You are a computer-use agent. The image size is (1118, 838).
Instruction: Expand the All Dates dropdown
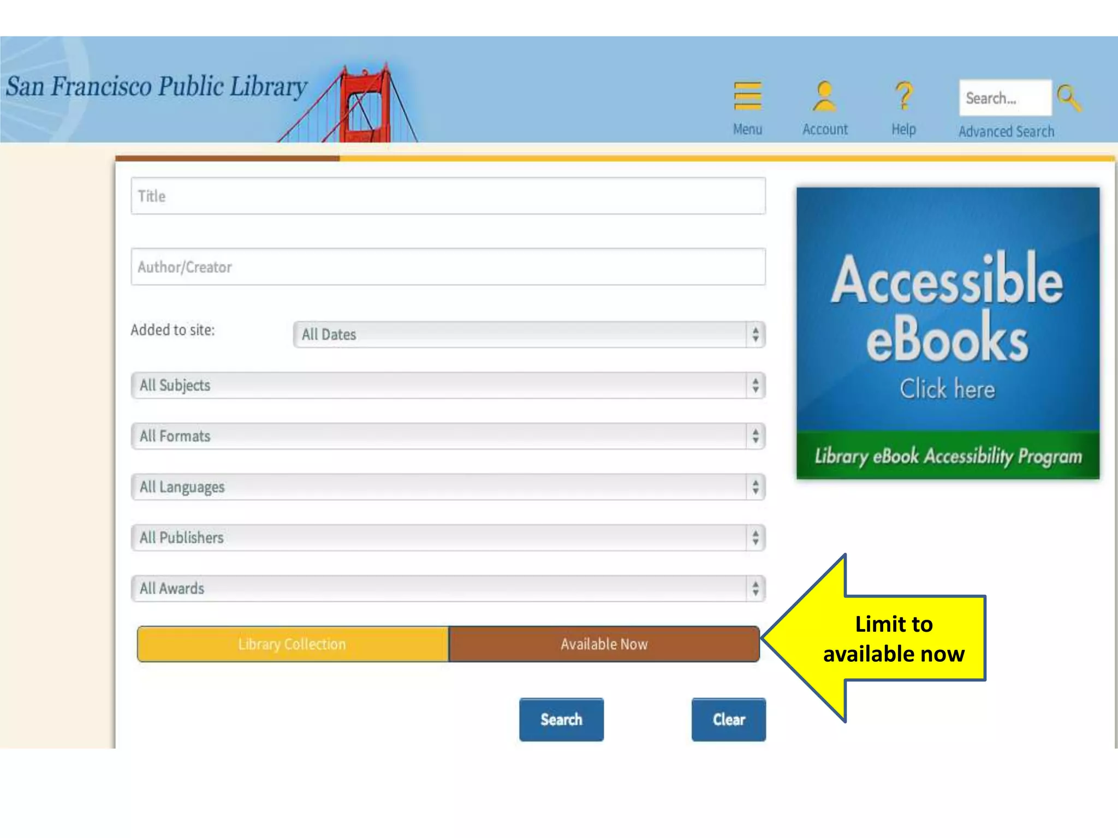(x=528, y=334)
